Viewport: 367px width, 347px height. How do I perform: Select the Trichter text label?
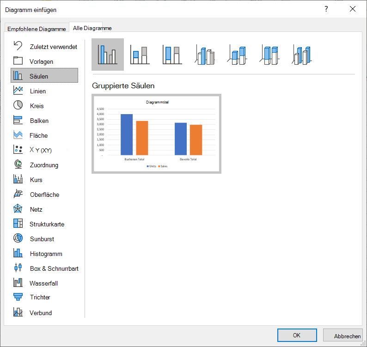pyautogui.click(x=40, y=297)
